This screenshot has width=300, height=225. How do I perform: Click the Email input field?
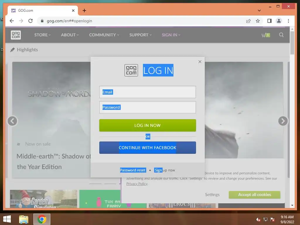coord(148,92)
